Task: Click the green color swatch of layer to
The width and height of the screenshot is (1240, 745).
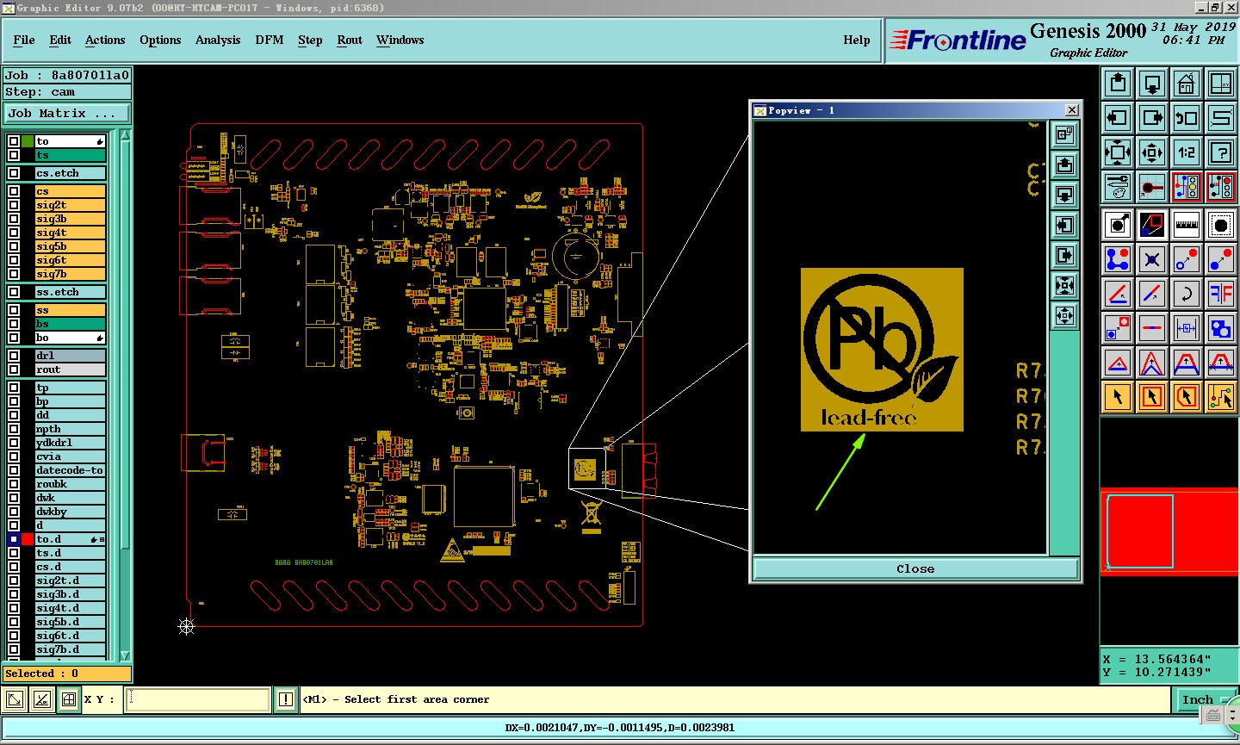Action: (x=28, y=141)
